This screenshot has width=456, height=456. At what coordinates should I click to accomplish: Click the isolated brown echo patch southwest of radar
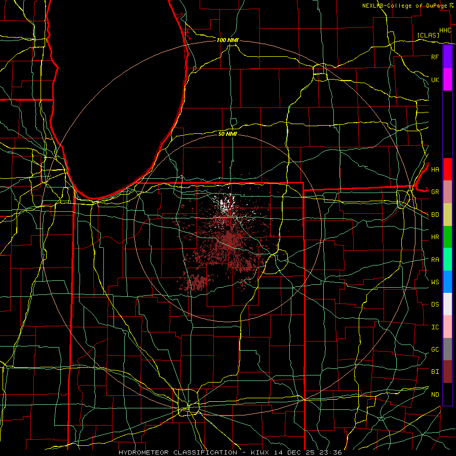click(198, 282)
